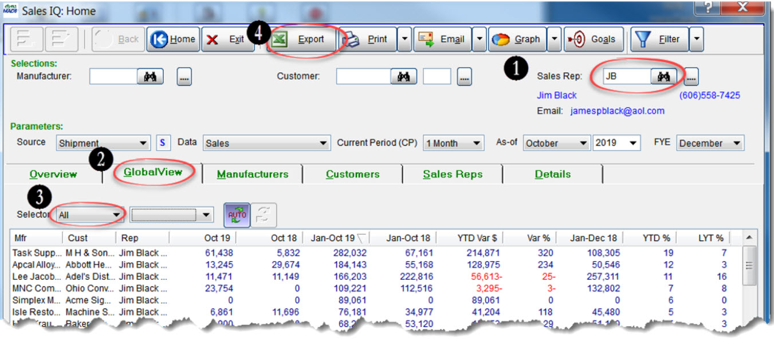774x344 pixels.
Task: Open the empty second selector dropdown
Action: [x=172, y=215]
